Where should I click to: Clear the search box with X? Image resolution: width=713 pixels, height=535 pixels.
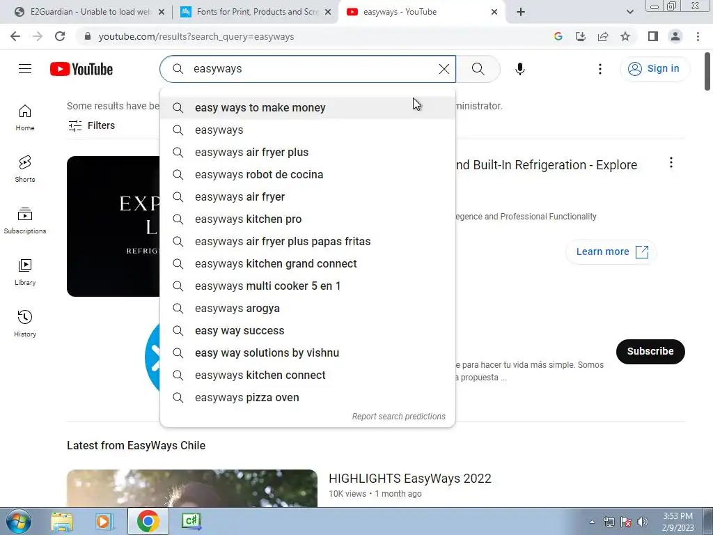444,69
